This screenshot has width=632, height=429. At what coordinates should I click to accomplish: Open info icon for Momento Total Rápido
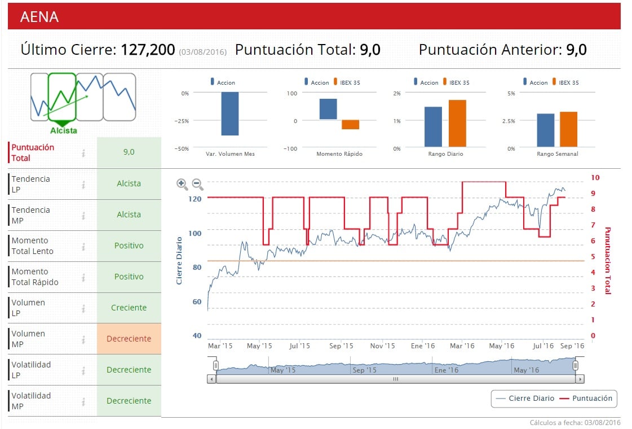pyautogui.click(x=83, y=277)
